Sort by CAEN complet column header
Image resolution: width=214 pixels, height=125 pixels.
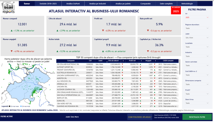[168, 61]
